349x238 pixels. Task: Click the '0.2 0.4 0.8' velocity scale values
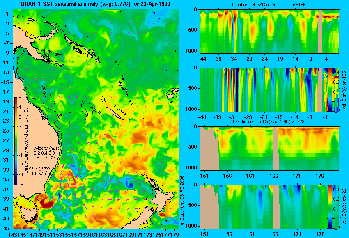click(44, 153)
